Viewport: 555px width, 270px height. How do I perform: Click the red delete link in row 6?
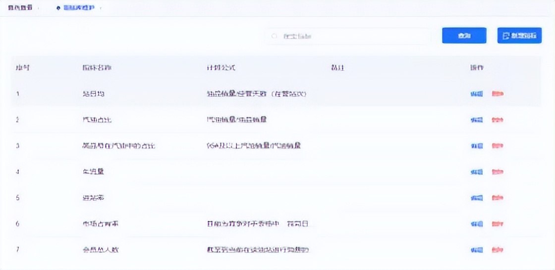pos(498,224)
